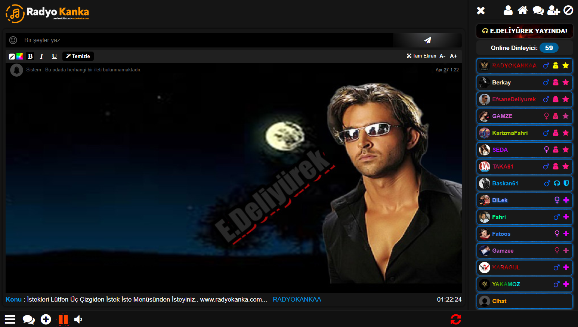The width and height of the screenshot is (578, 327).
Task: Open the emoji smiley picker
Action: pos(13,40)
